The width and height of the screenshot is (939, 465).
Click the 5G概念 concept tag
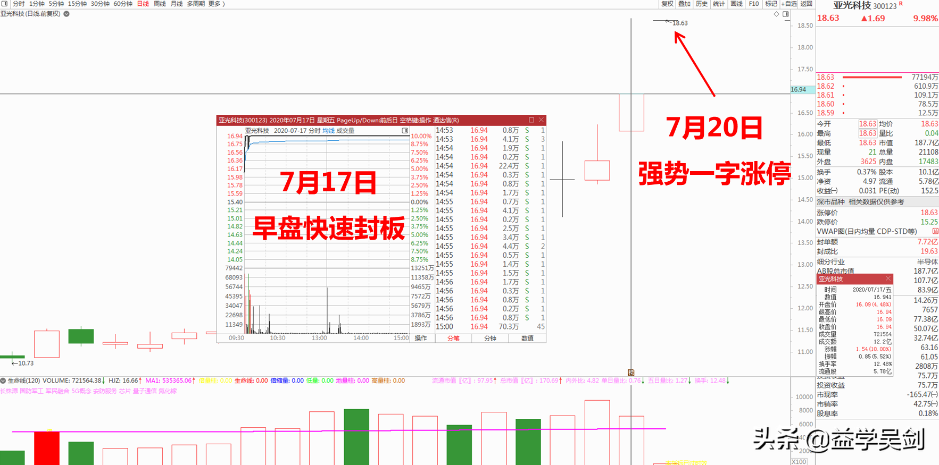[81, 391]
